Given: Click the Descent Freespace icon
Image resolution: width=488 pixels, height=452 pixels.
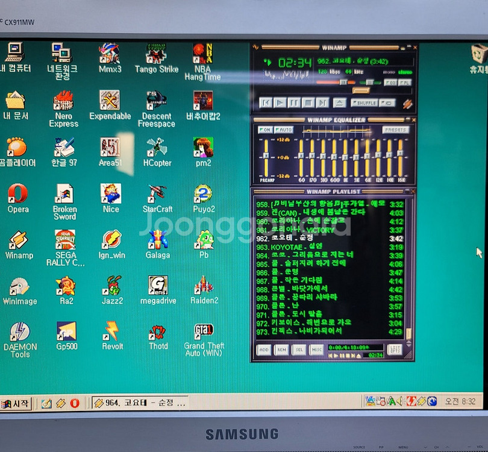Looking at the screenshot, I should [x=157, y=108].
